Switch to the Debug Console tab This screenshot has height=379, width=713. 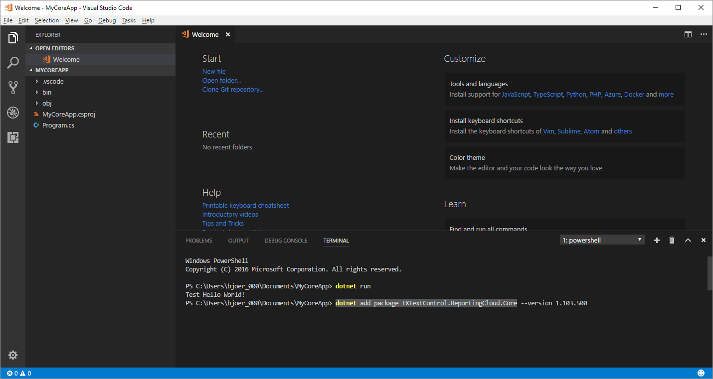[x=286, y=241]
